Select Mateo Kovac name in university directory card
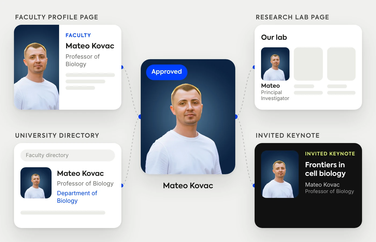Screen dimensions: 376x242 tap(80, 173)
